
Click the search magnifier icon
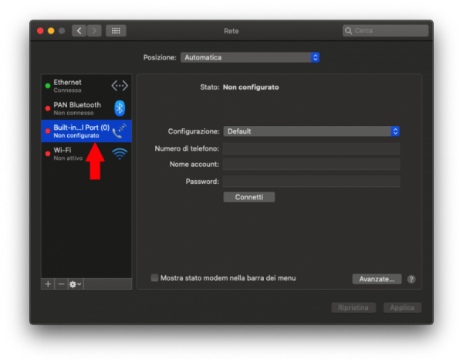349,31
